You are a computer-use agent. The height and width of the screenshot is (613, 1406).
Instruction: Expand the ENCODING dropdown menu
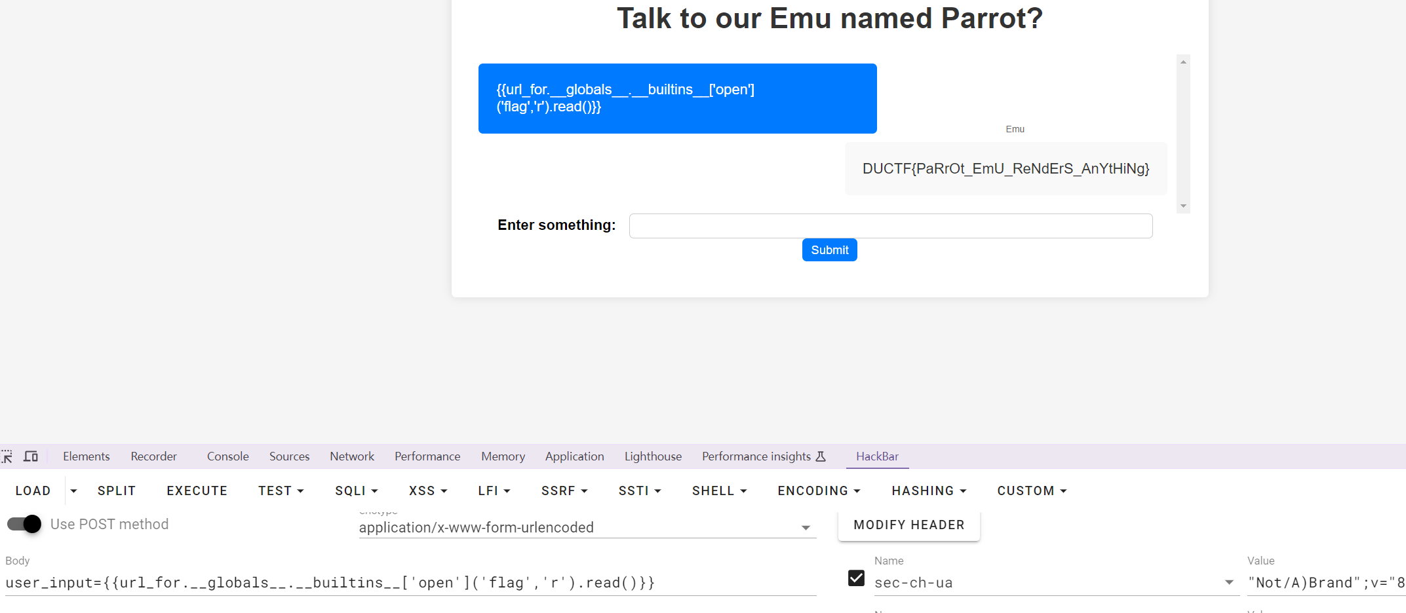[x=819, y=491]
